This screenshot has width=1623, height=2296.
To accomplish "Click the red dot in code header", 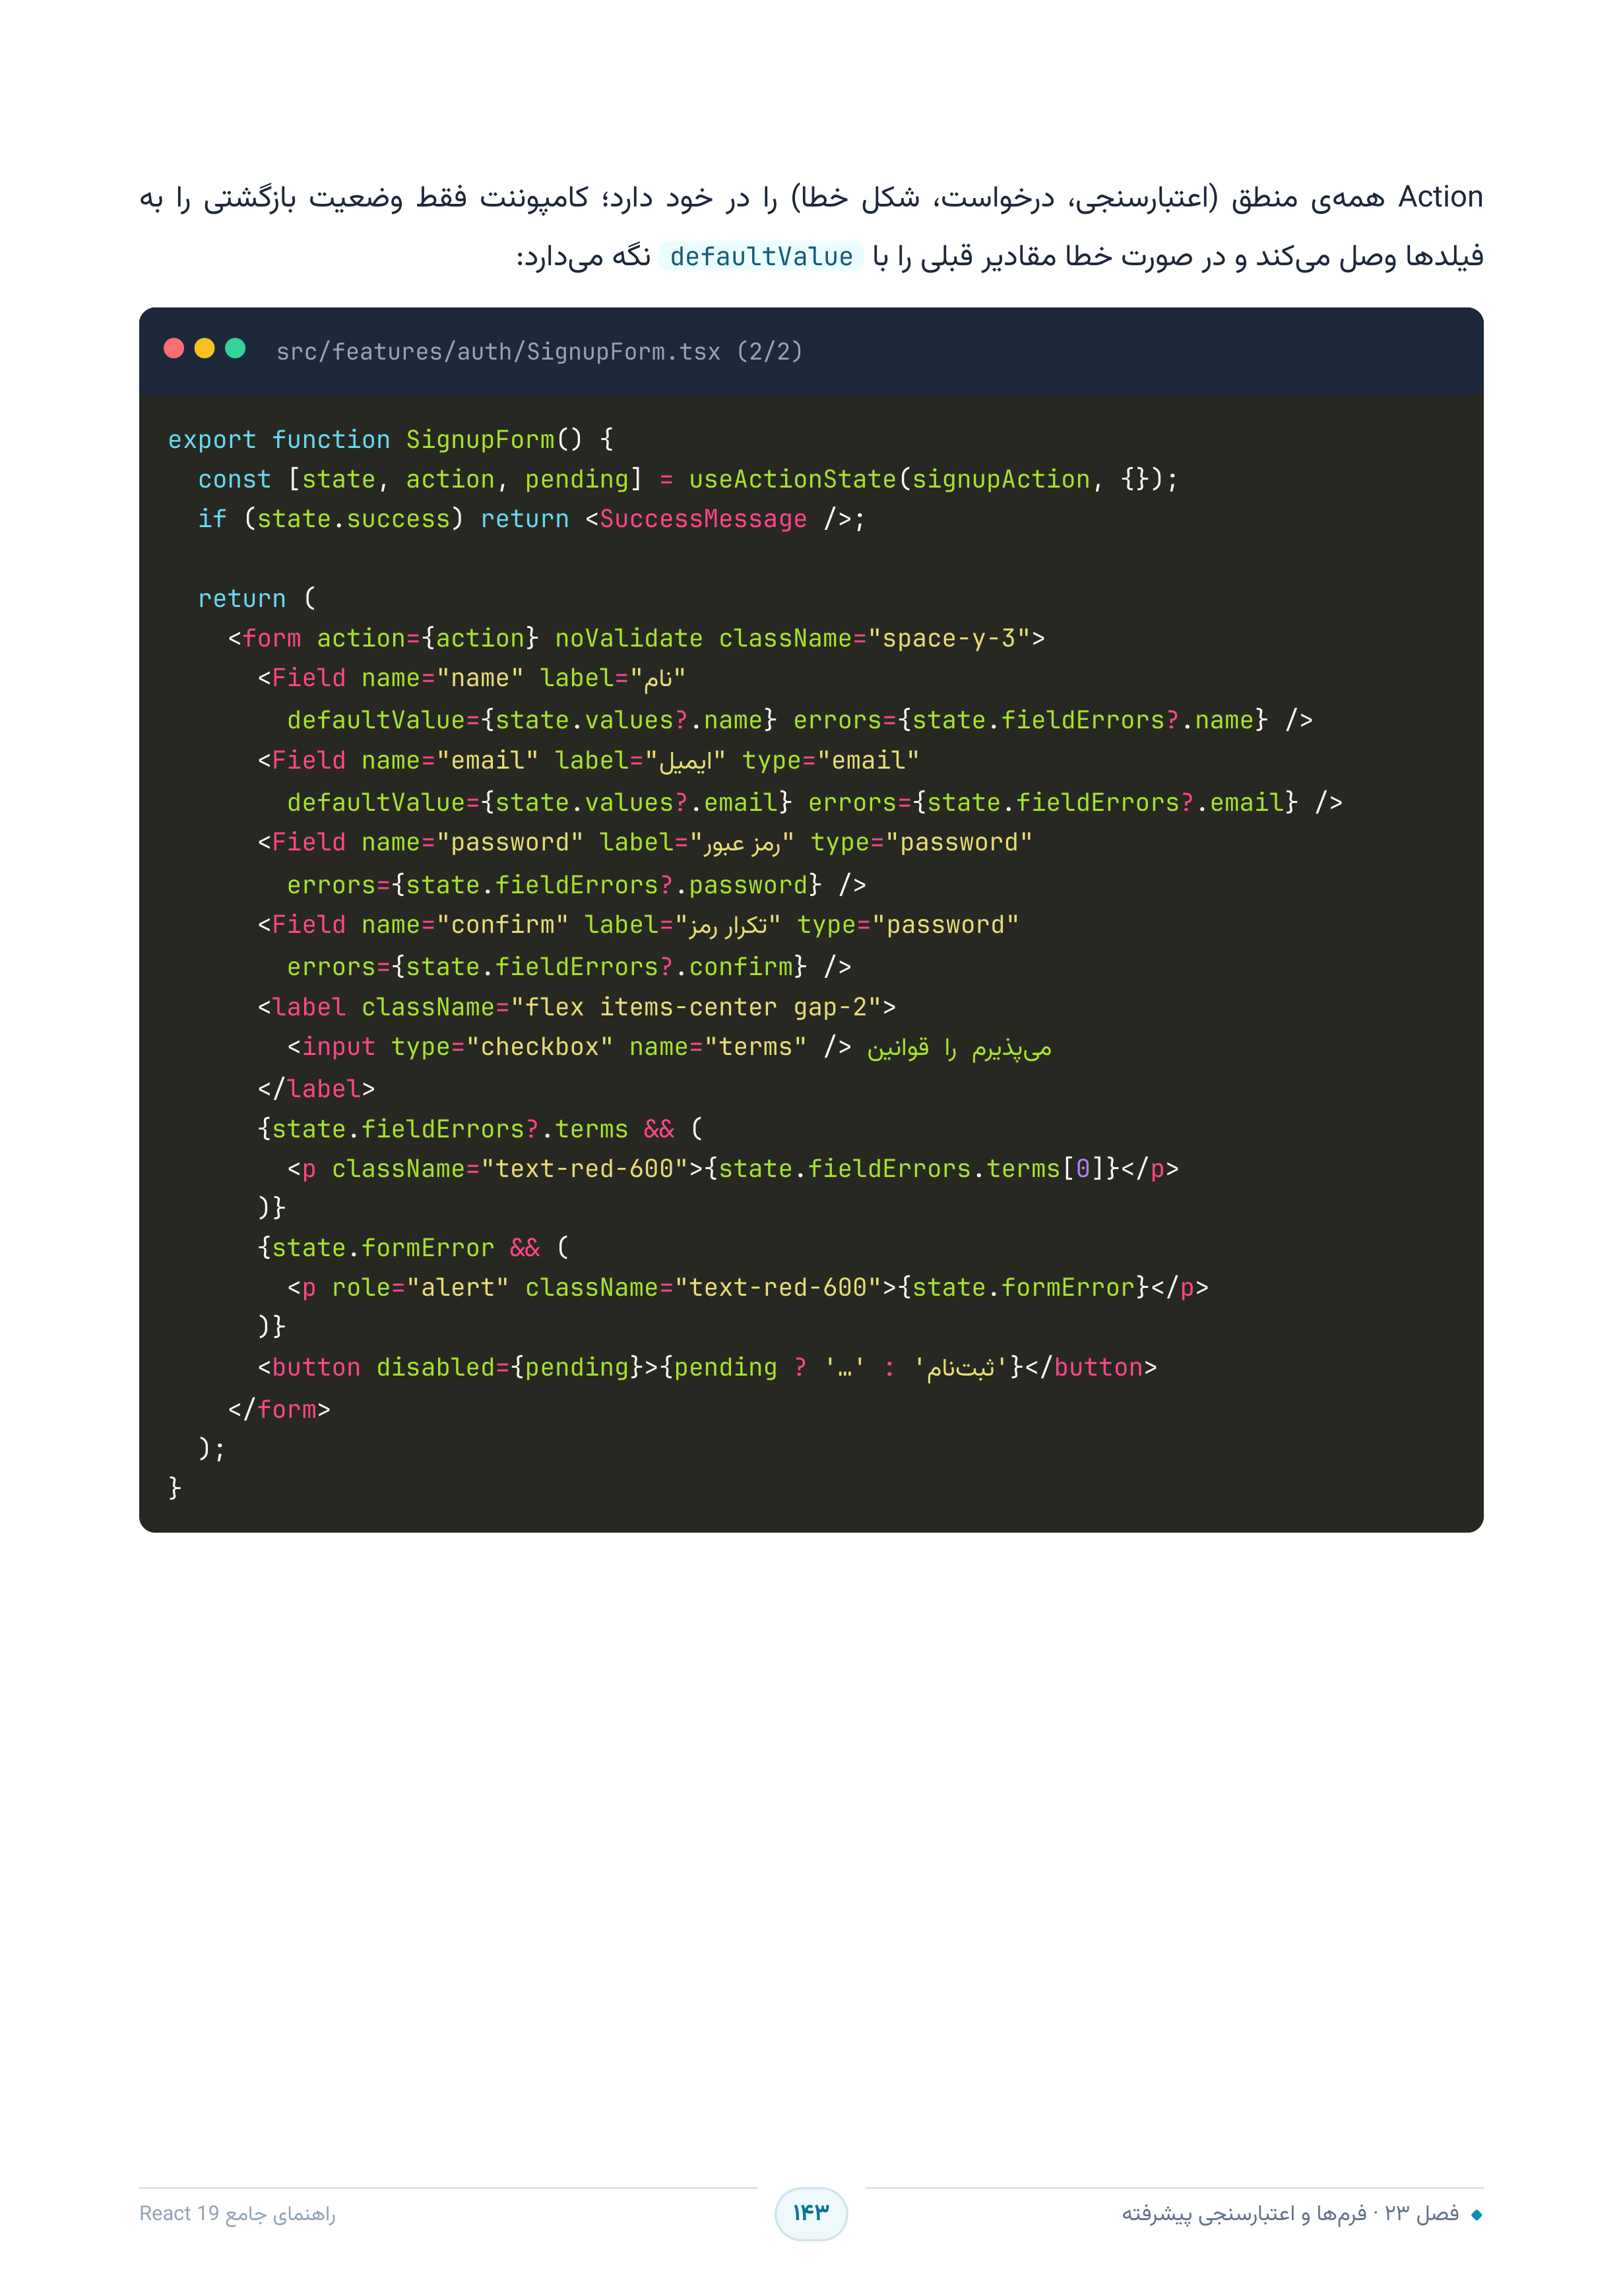I will pos(174,348).
